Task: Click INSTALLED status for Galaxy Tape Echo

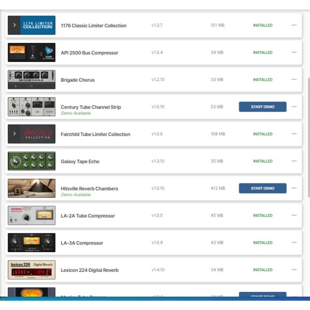Action: click(x=263, y=161)
